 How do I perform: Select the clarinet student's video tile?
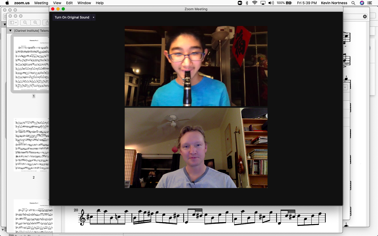click(196, 66)
